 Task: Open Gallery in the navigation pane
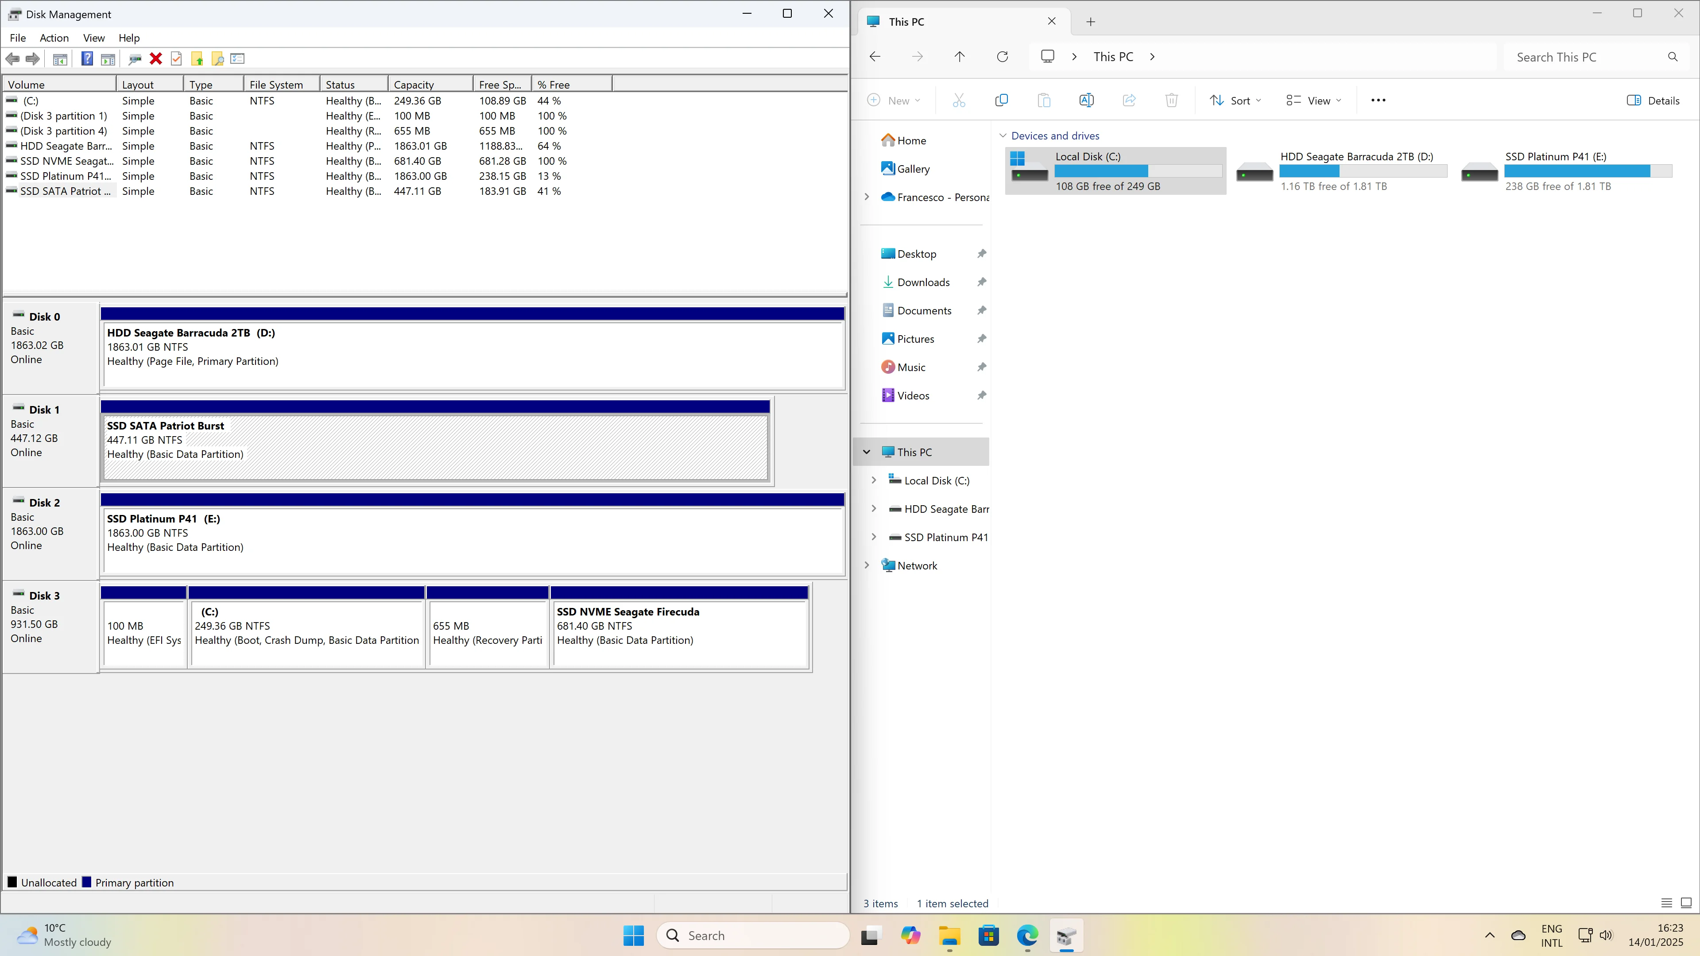tap(914, 169)
